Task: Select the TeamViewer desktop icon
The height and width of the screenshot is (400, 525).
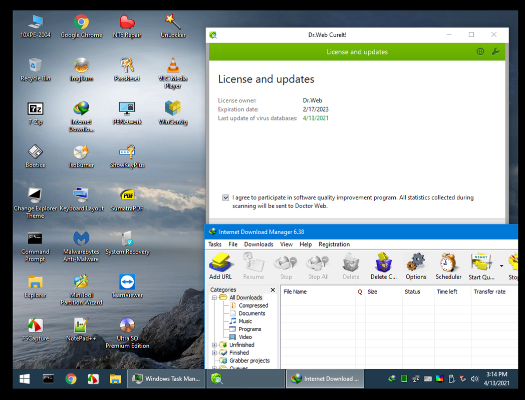Action: click(x=127, y=286)
